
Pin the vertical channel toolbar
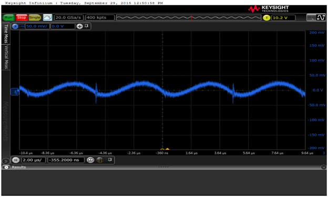pyautogui.click(x=86, y=26)
